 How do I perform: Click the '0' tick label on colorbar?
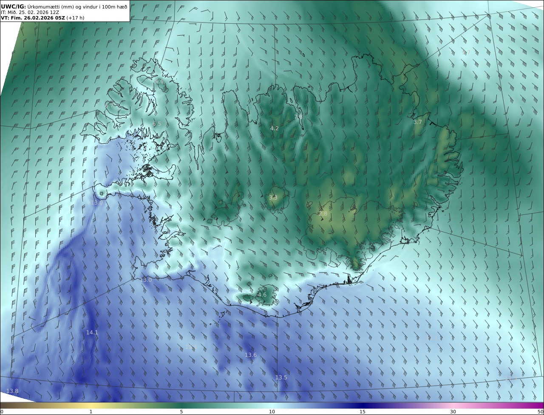(2, 412)
